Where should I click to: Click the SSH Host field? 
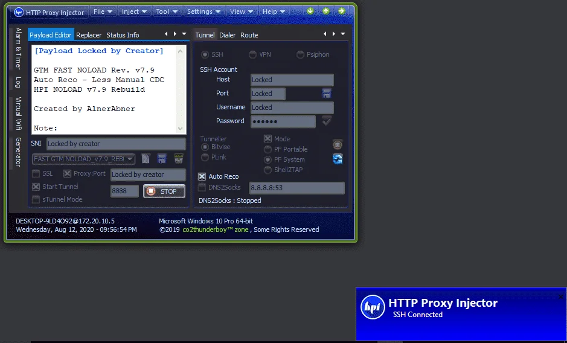292,80
